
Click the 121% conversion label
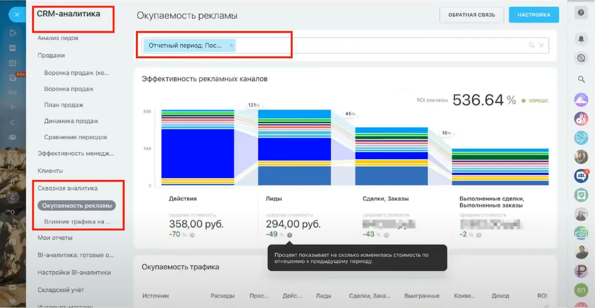coord(254,105)
